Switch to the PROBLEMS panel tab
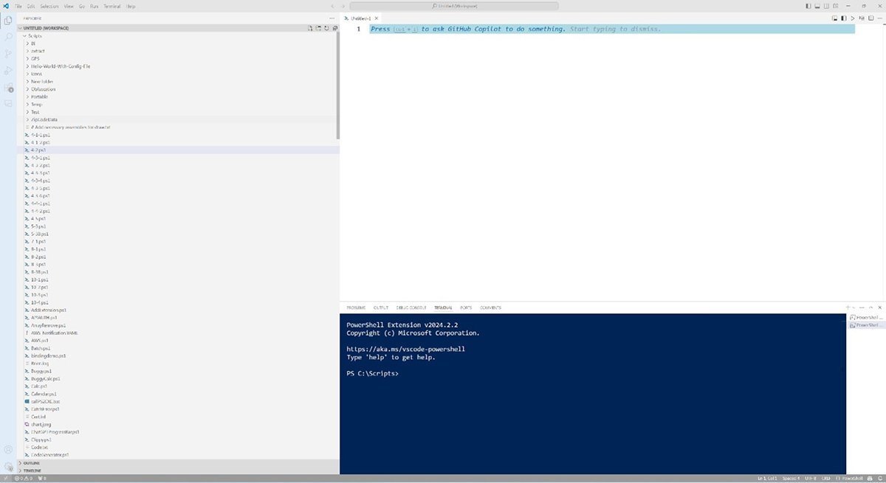This screenshot has height=483, width=886. [x=356, y=307]
